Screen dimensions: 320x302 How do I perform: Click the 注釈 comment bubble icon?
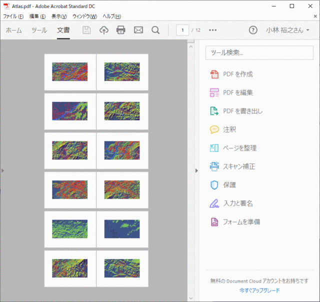[214, 129]
